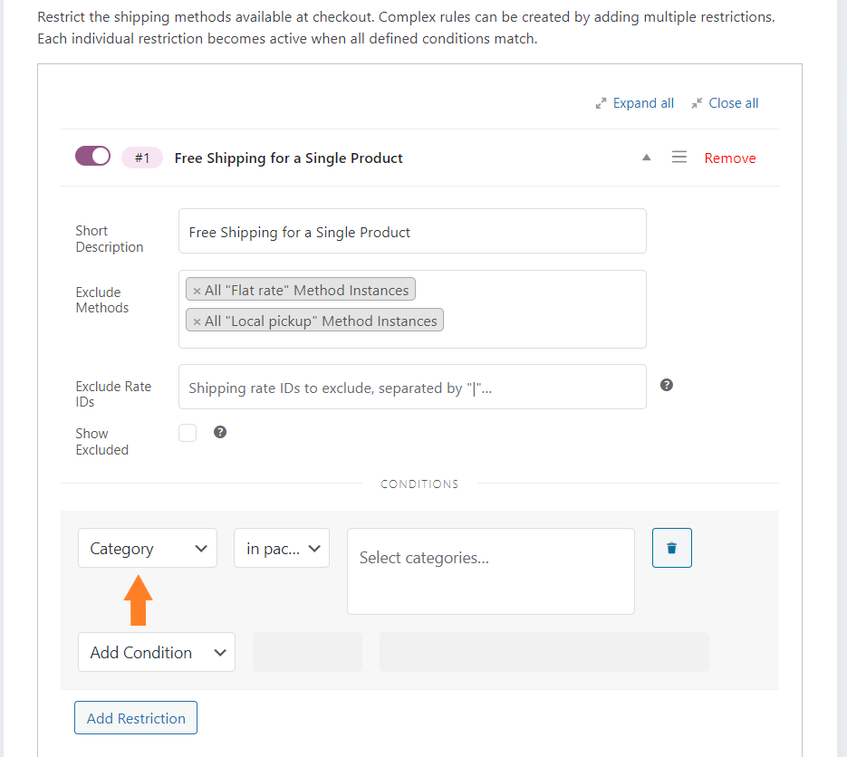847x757 pixels.
Task: Click the Close all link
Action: coord(733,103)
